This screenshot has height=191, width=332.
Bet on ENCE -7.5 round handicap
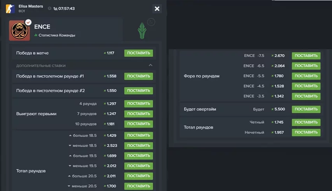tap(306, 56)
